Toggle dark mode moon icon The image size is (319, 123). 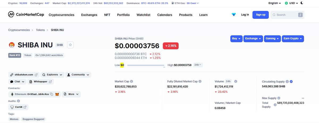pos(302,3)
